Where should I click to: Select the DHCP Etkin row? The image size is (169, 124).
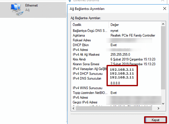coord(116,45)
